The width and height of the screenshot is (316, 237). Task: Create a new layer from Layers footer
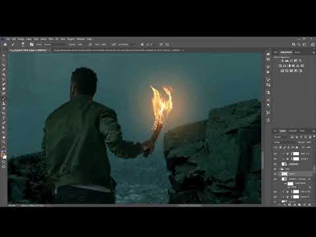(x=304, y=205)
